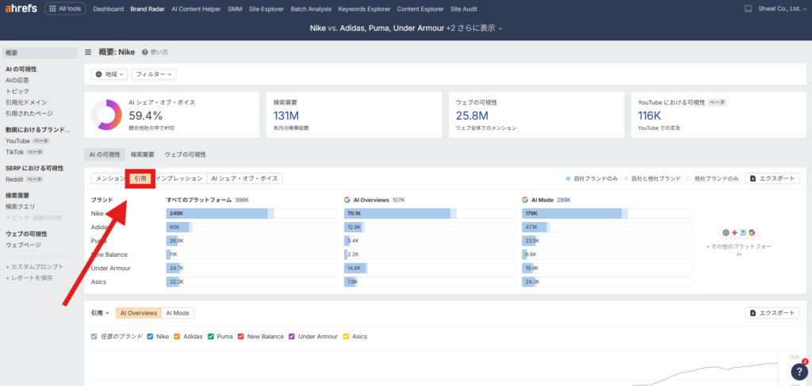Screen dimensions: 812x386
Task: Select the AI Mode chart segment button
Action: pyautogui.click(x=178, y=313)
